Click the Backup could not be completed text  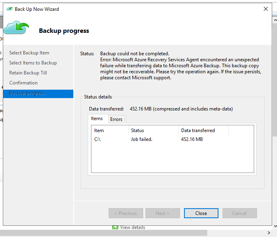tap(135, 54)
